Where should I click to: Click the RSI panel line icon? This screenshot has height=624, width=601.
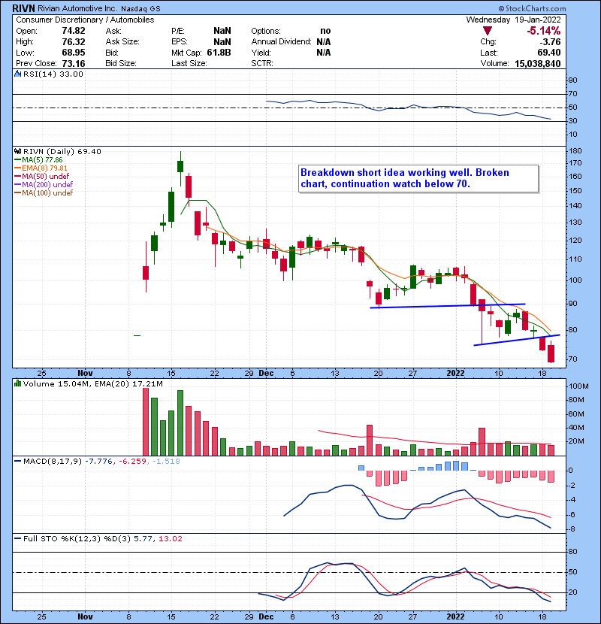coord(17,74)
